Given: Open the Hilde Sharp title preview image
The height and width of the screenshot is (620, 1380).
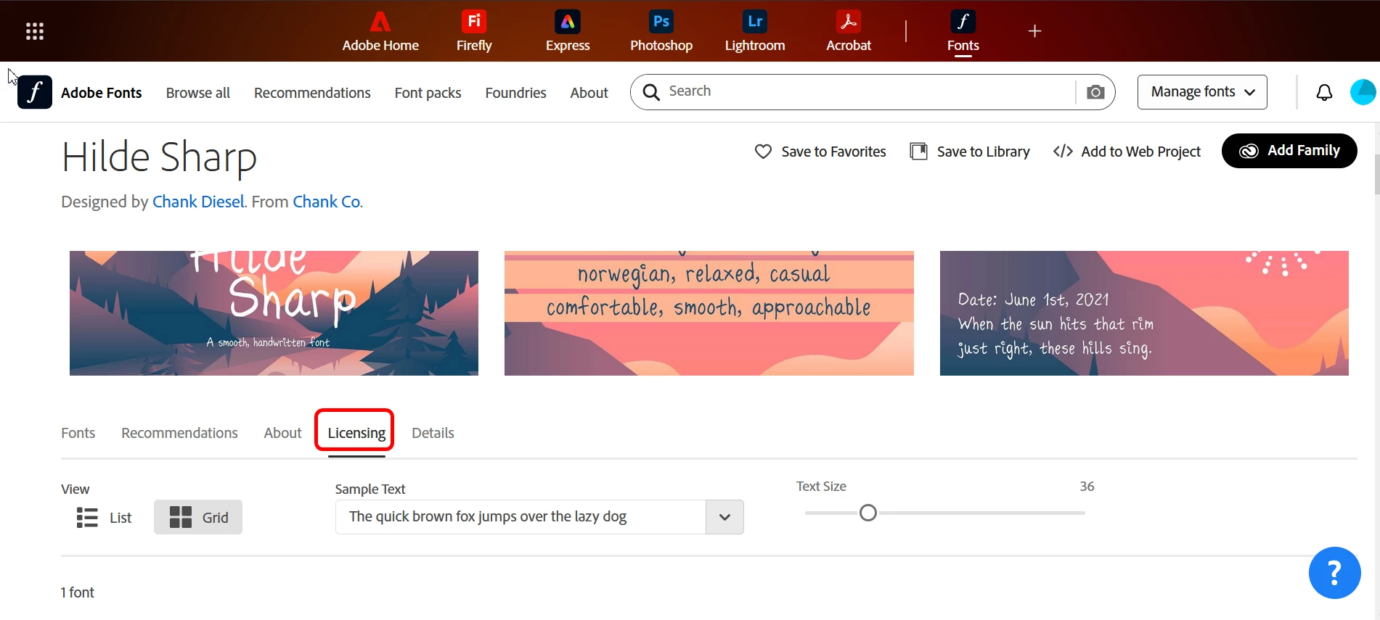Looking at the screenshot, I should pyautogui.click(x=274, y=313).
